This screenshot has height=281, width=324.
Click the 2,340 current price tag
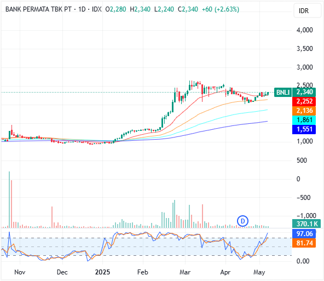tap(304, 92)
